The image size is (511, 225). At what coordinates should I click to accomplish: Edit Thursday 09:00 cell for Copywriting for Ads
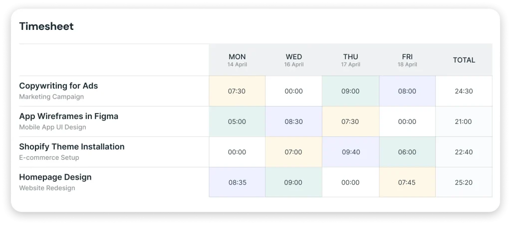pos(351,91)
